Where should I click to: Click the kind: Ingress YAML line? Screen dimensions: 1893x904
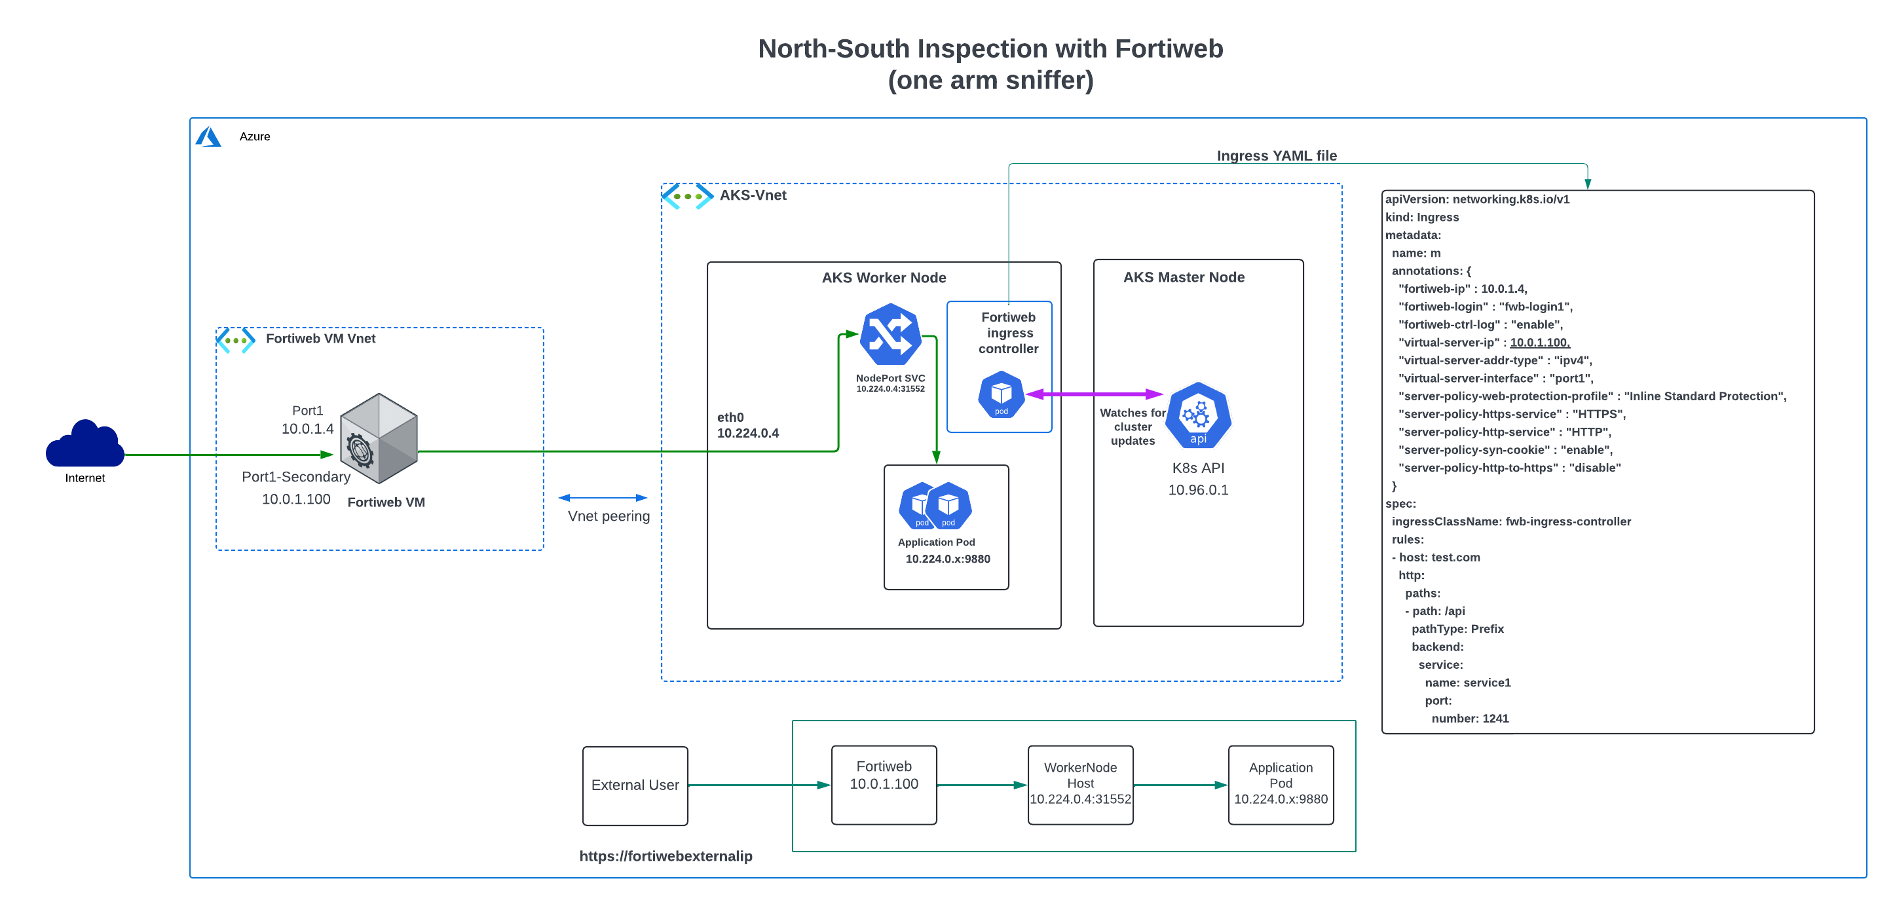tap(1421, 217)
